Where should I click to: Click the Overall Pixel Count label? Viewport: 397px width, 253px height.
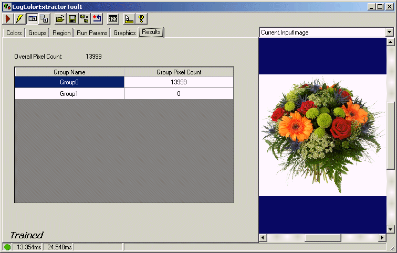coord(38,56)
